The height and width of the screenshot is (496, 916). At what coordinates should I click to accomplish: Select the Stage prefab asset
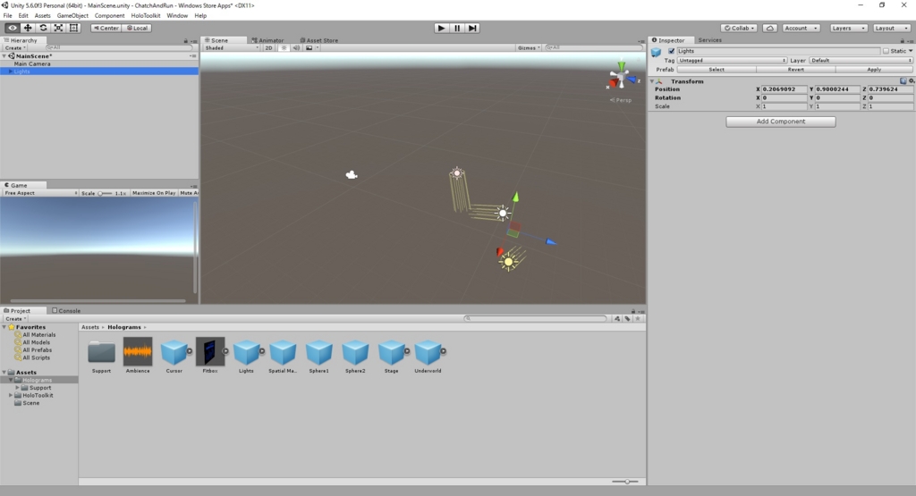tap(392, 356)
